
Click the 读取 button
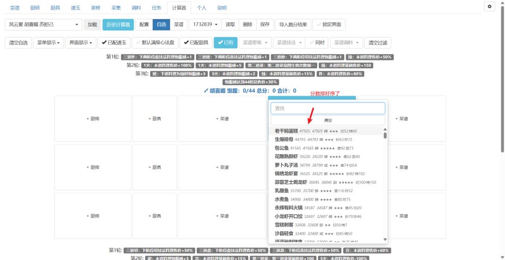click(230, 24)
